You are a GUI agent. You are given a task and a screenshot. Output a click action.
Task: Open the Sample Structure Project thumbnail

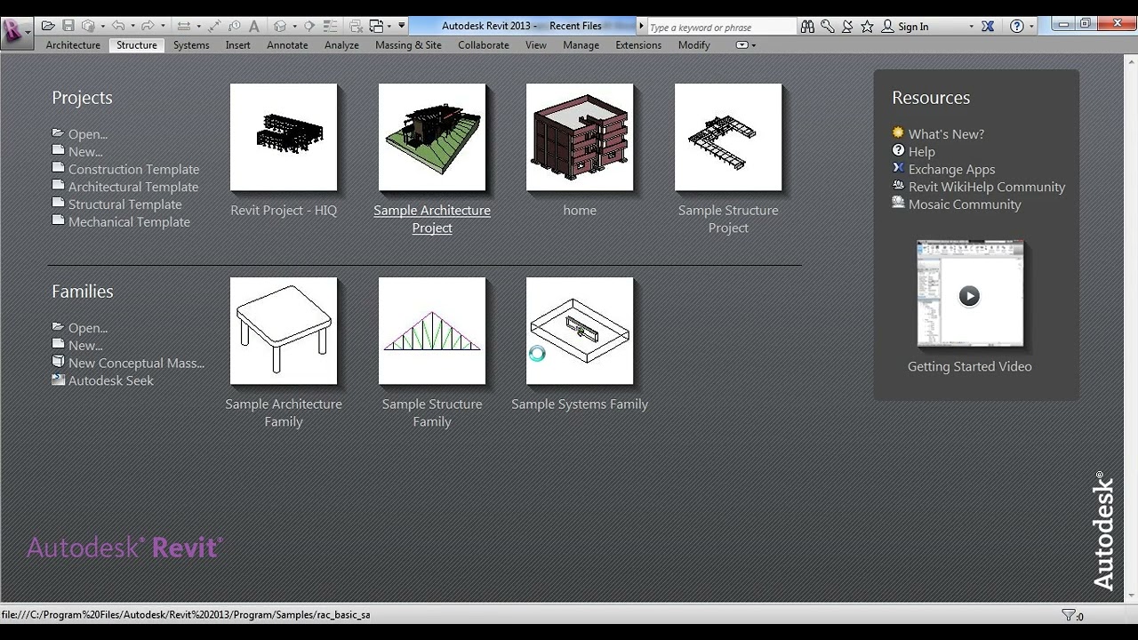point(728,137)
